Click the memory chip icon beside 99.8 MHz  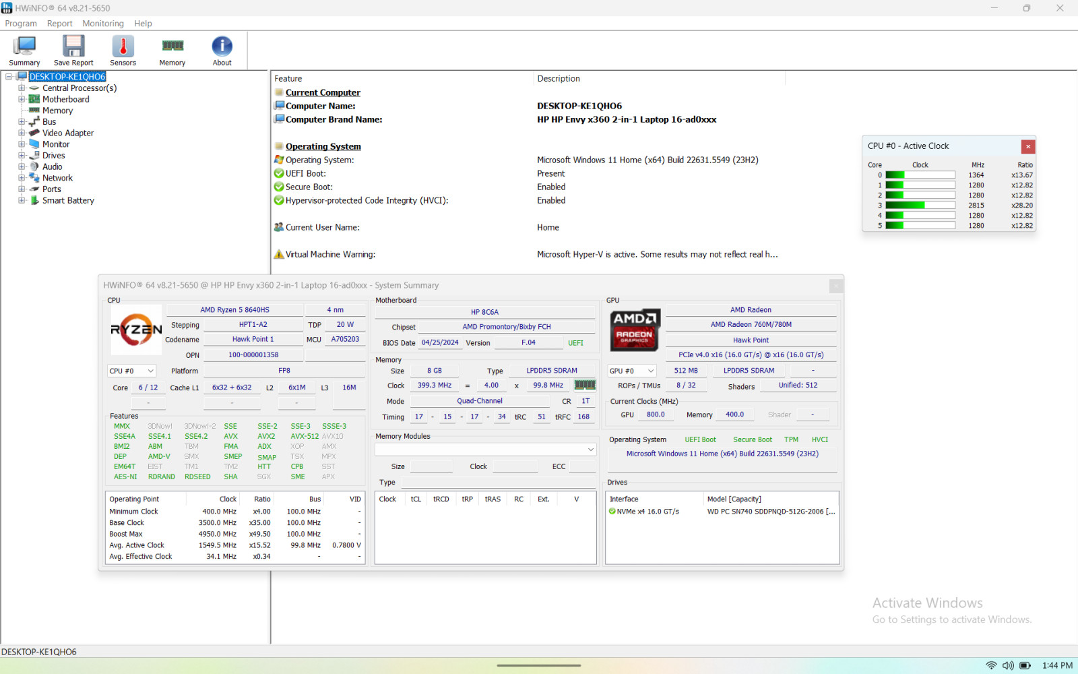pos(584,385)
